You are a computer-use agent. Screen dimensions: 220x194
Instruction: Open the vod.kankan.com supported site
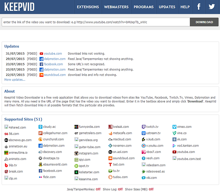188,146
